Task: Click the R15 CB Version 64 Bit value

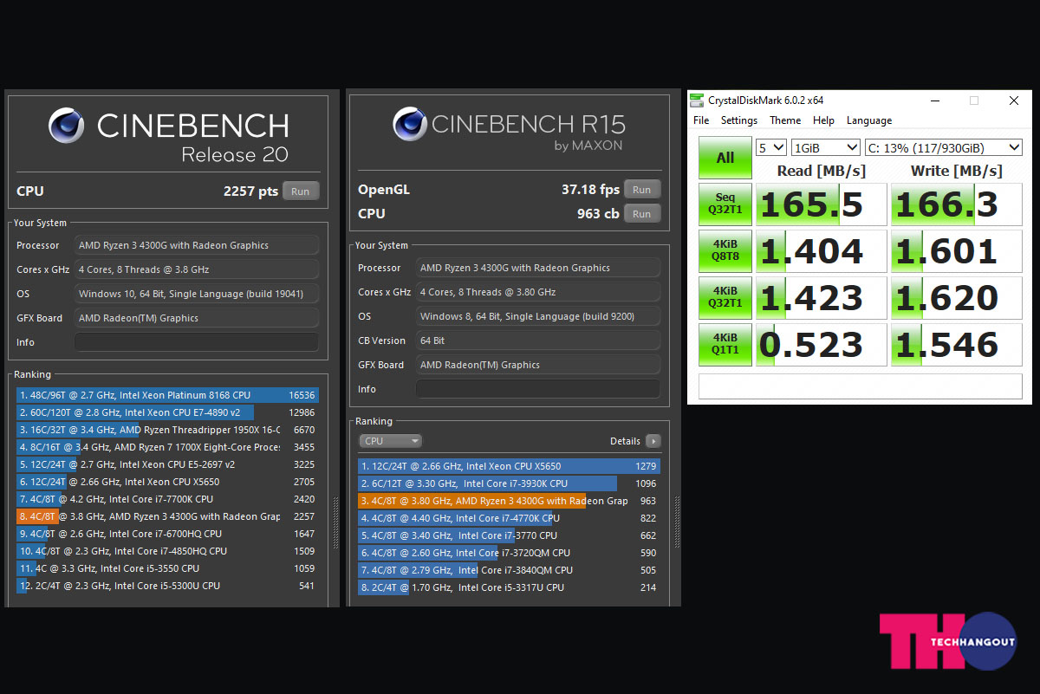Action: (x=538, y=341)
